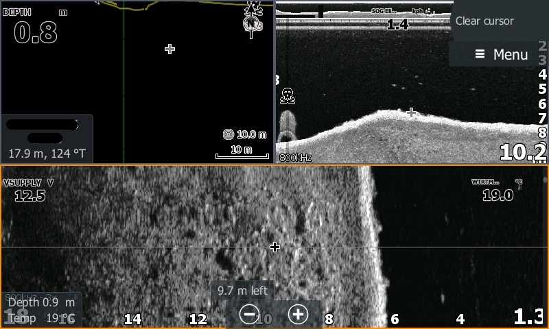This screenshot has height=329, width=549.
Task: Tap the 10.0 m range rings indicator
Action: point(245,134)
